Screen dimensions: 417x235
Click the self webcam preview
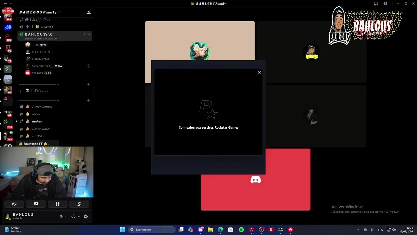pos(47,172)
